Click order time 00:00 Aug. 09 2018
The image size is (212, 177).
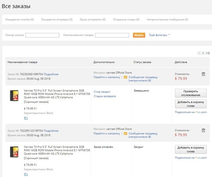tap(38, 79)
